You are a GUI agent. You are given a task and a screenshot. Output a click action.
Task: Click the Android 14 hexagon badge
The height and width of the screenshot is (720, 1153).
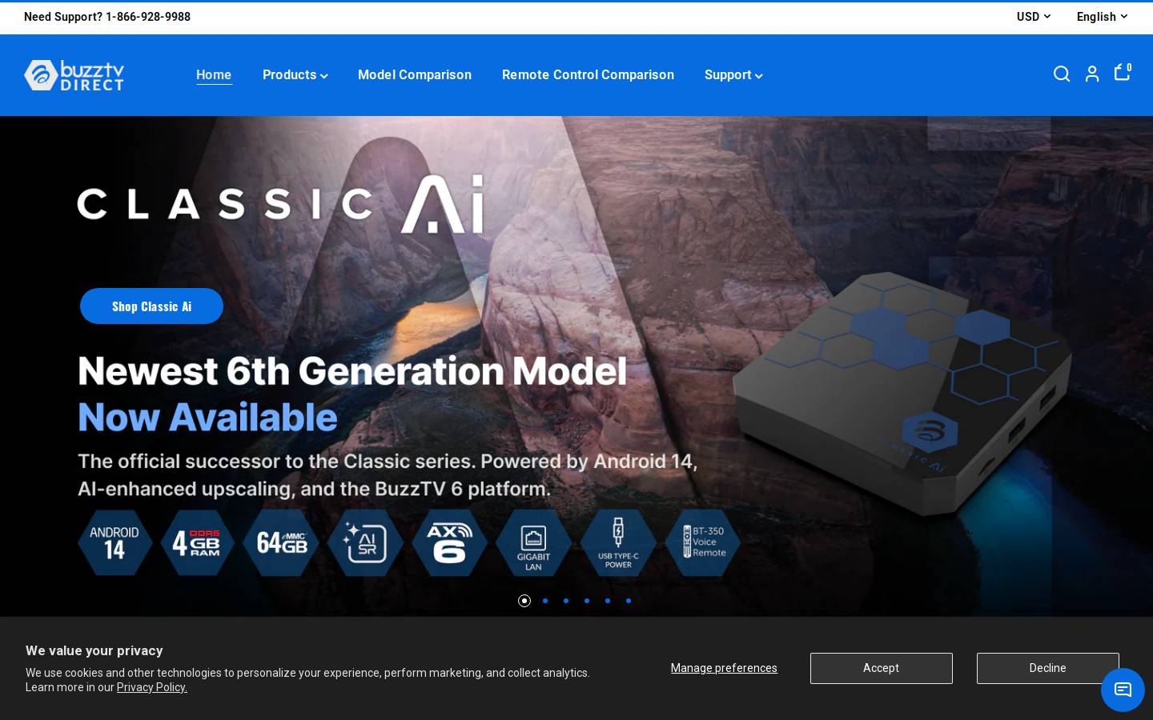click(x=114, y=542)
